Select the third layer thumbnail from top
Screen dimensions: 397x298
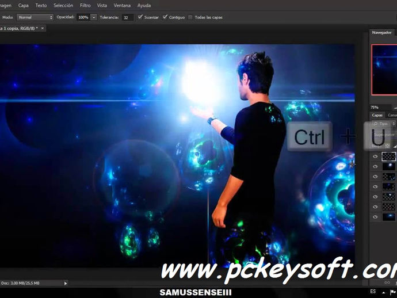coord(388,177)
